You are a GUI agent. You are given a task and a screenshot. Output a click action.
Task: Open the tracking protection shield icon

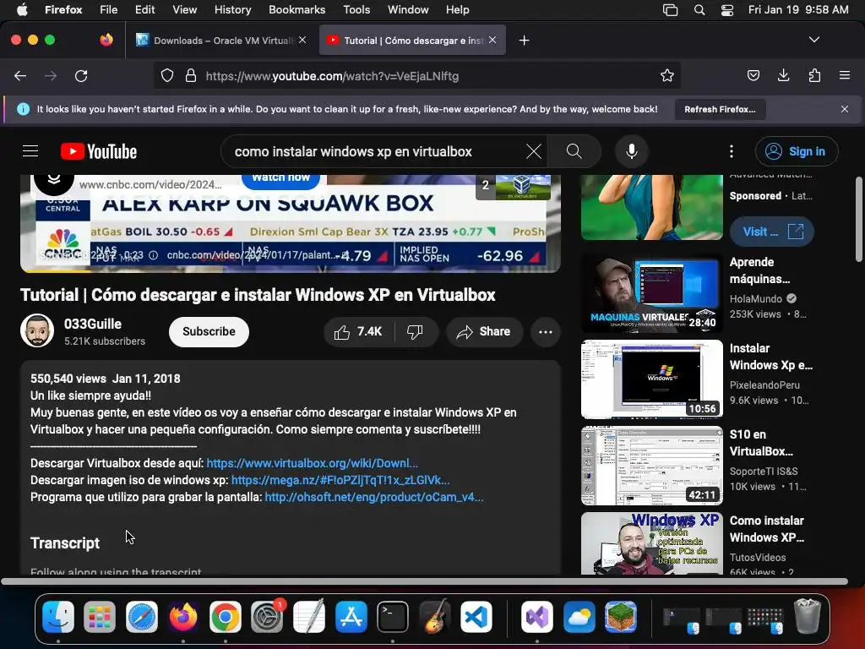pos(167,75)
